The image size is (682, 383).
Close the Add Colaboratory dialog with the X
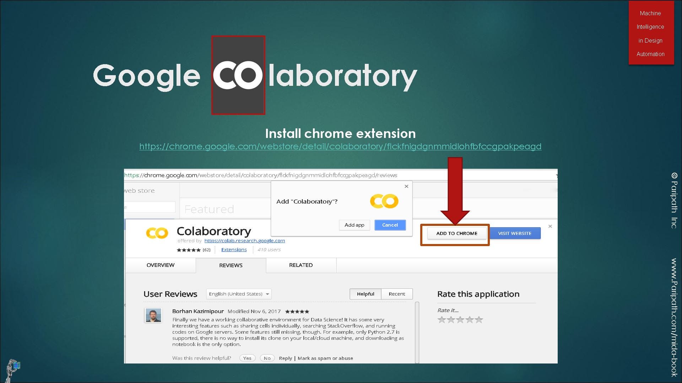pos(406,186)
